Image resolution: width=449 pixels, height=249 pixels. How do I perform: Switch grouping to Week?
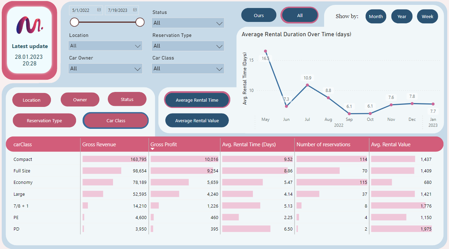coord(427,16)
